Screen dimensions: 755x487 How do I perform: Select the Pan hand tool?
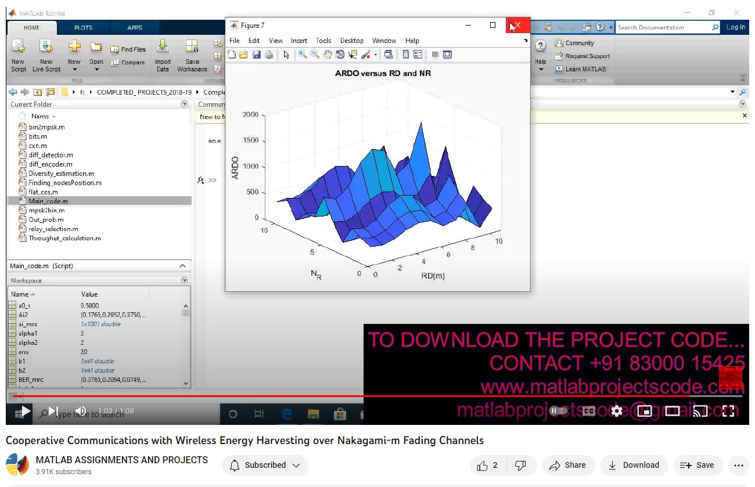328,55
